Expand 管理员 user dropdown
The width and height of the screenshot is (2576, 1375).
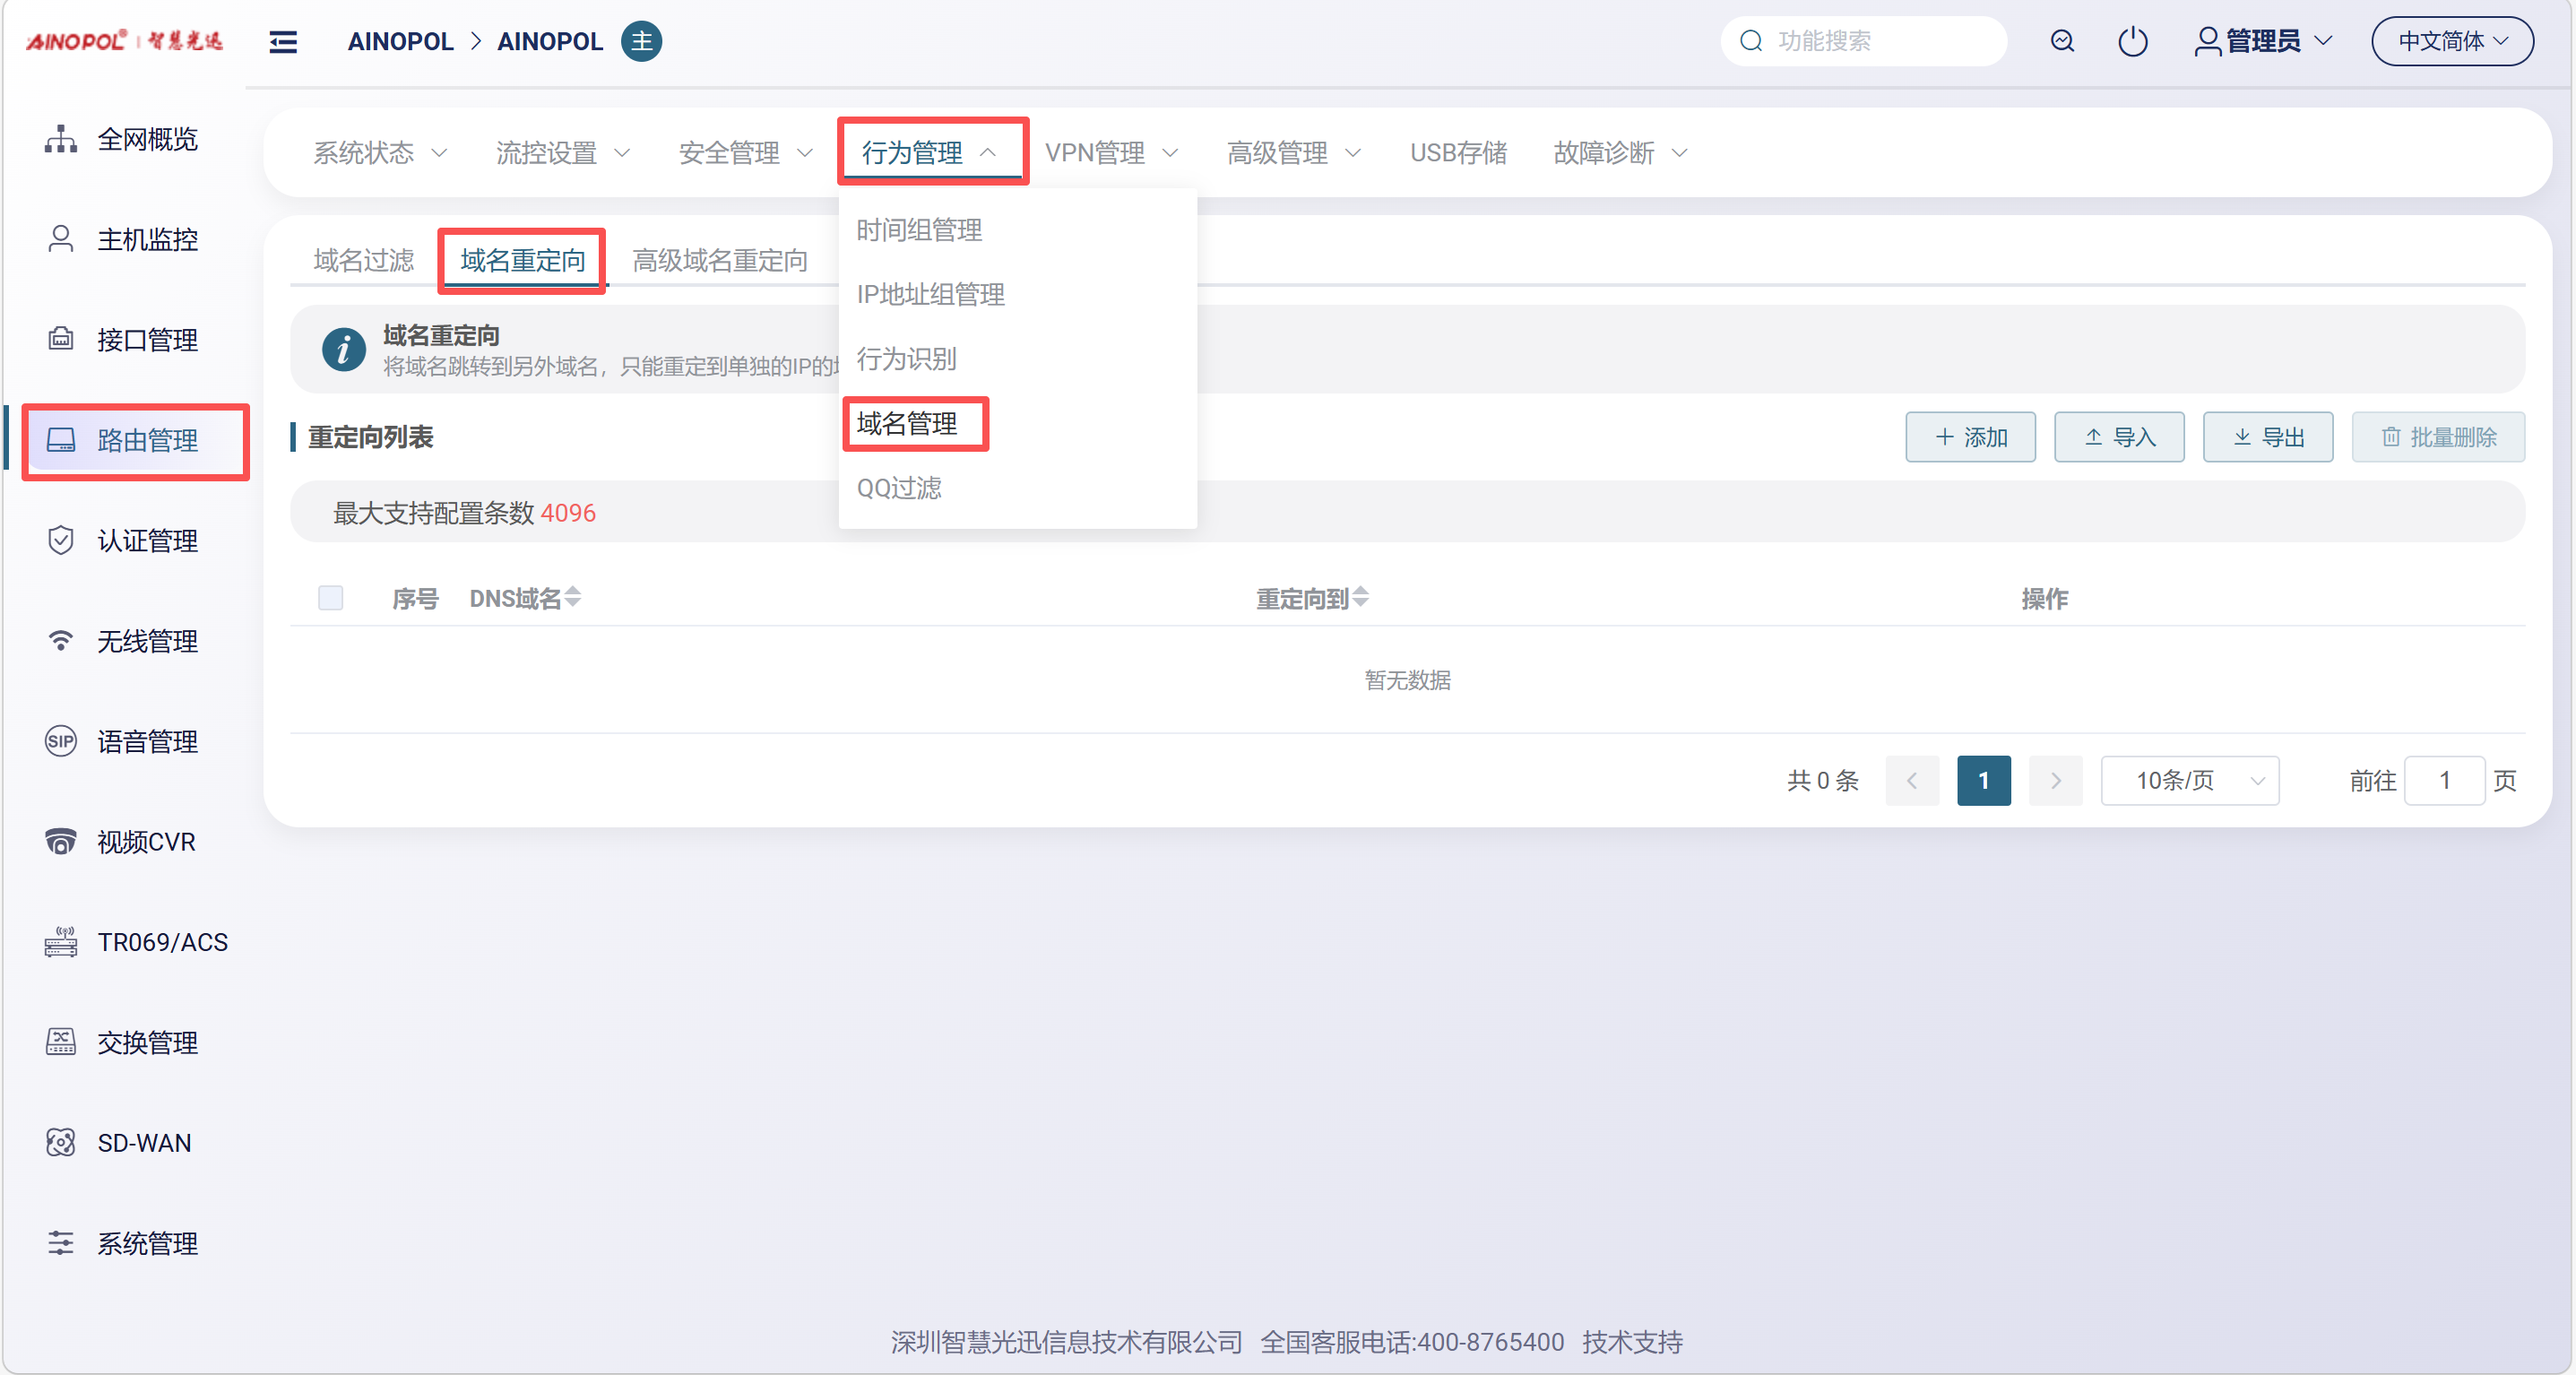pyautogui.click(x=2263, y=42)
